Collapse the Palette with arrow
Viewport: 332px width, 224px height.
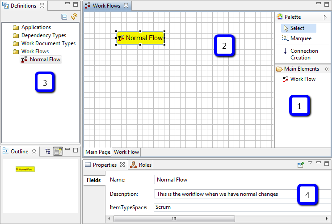[x=325, y=17]
